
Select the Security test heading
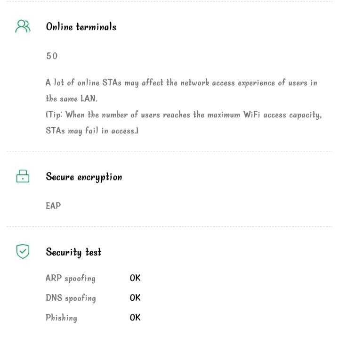(x=73, y=252)
